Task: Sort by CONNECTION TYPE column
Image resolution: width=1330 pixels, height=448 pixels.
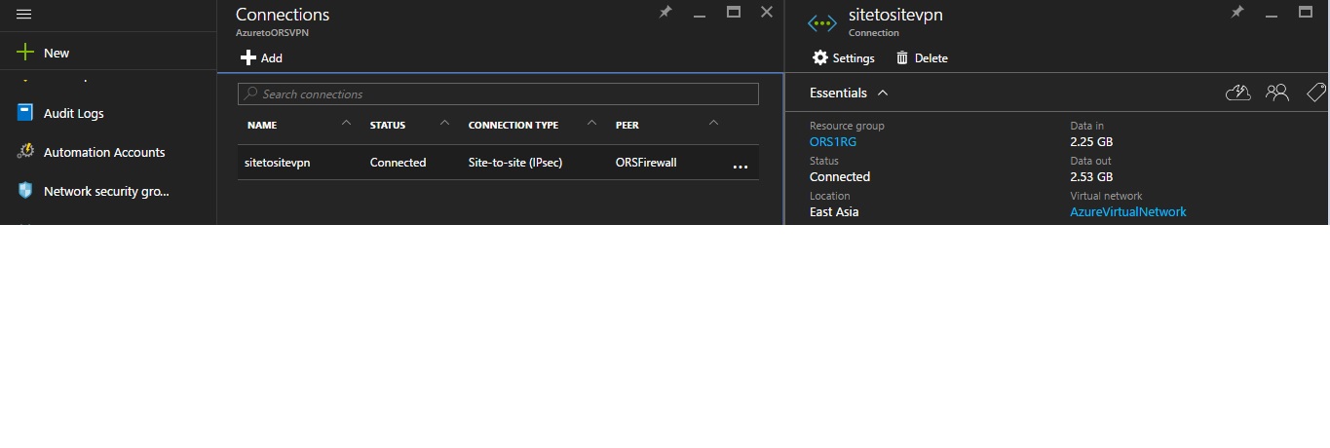Action: coord(513,126)
